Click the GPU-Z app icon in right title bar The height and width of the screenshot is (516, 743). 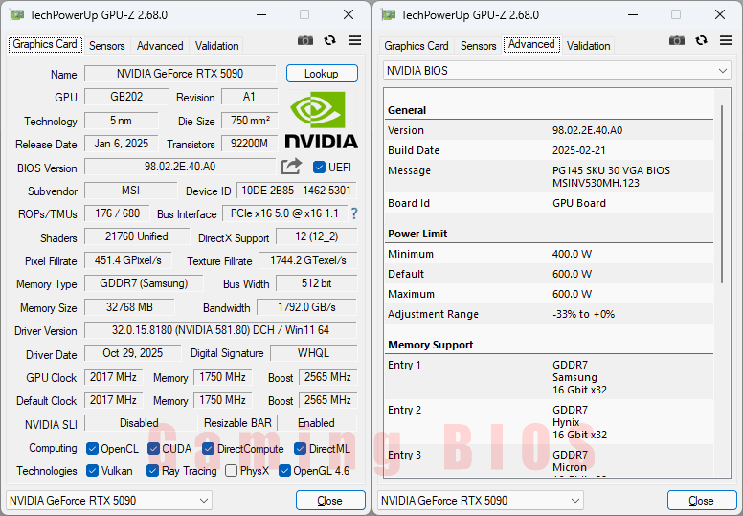coord(388,15)
